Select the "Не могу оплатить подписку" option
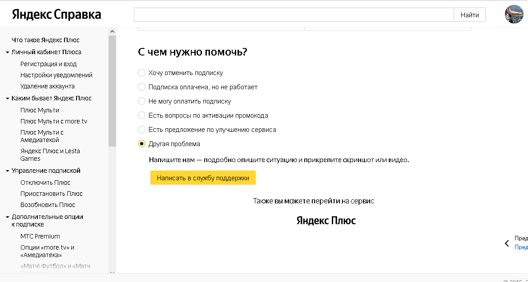Screen dimensions: 528x282 tap(141, 101)
